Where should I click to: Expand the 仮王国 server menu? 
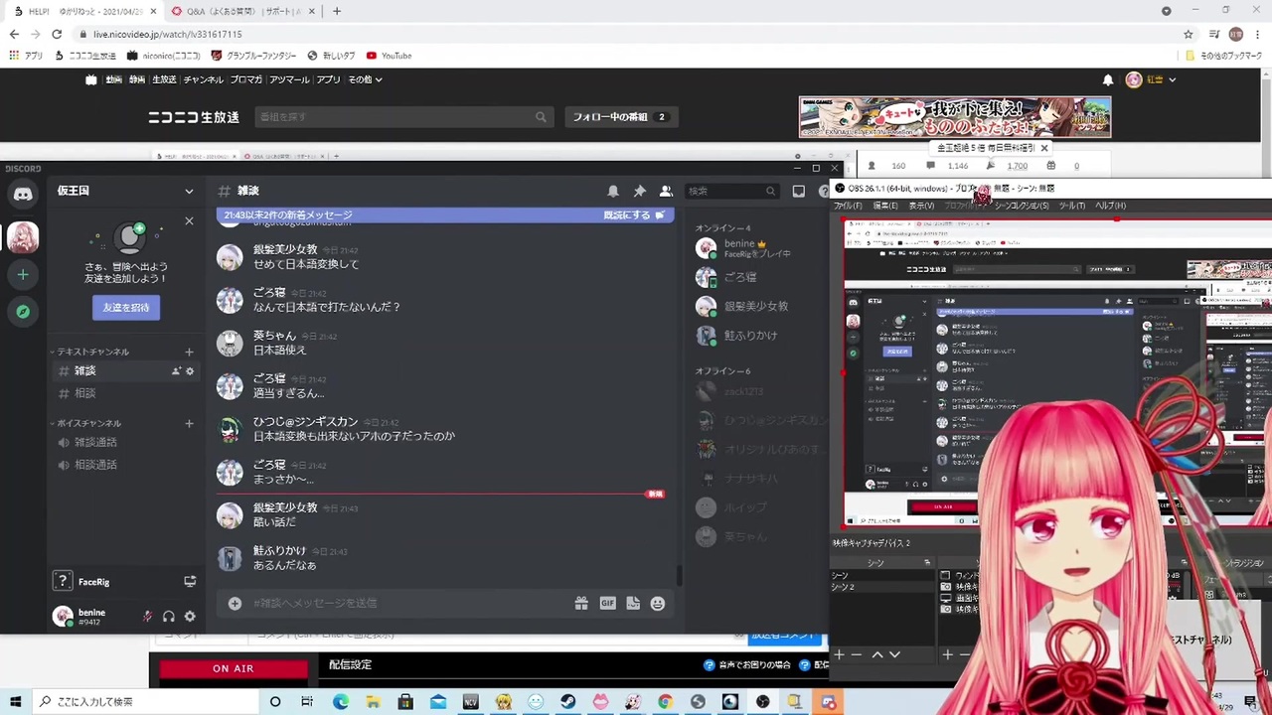click(124, 191)
